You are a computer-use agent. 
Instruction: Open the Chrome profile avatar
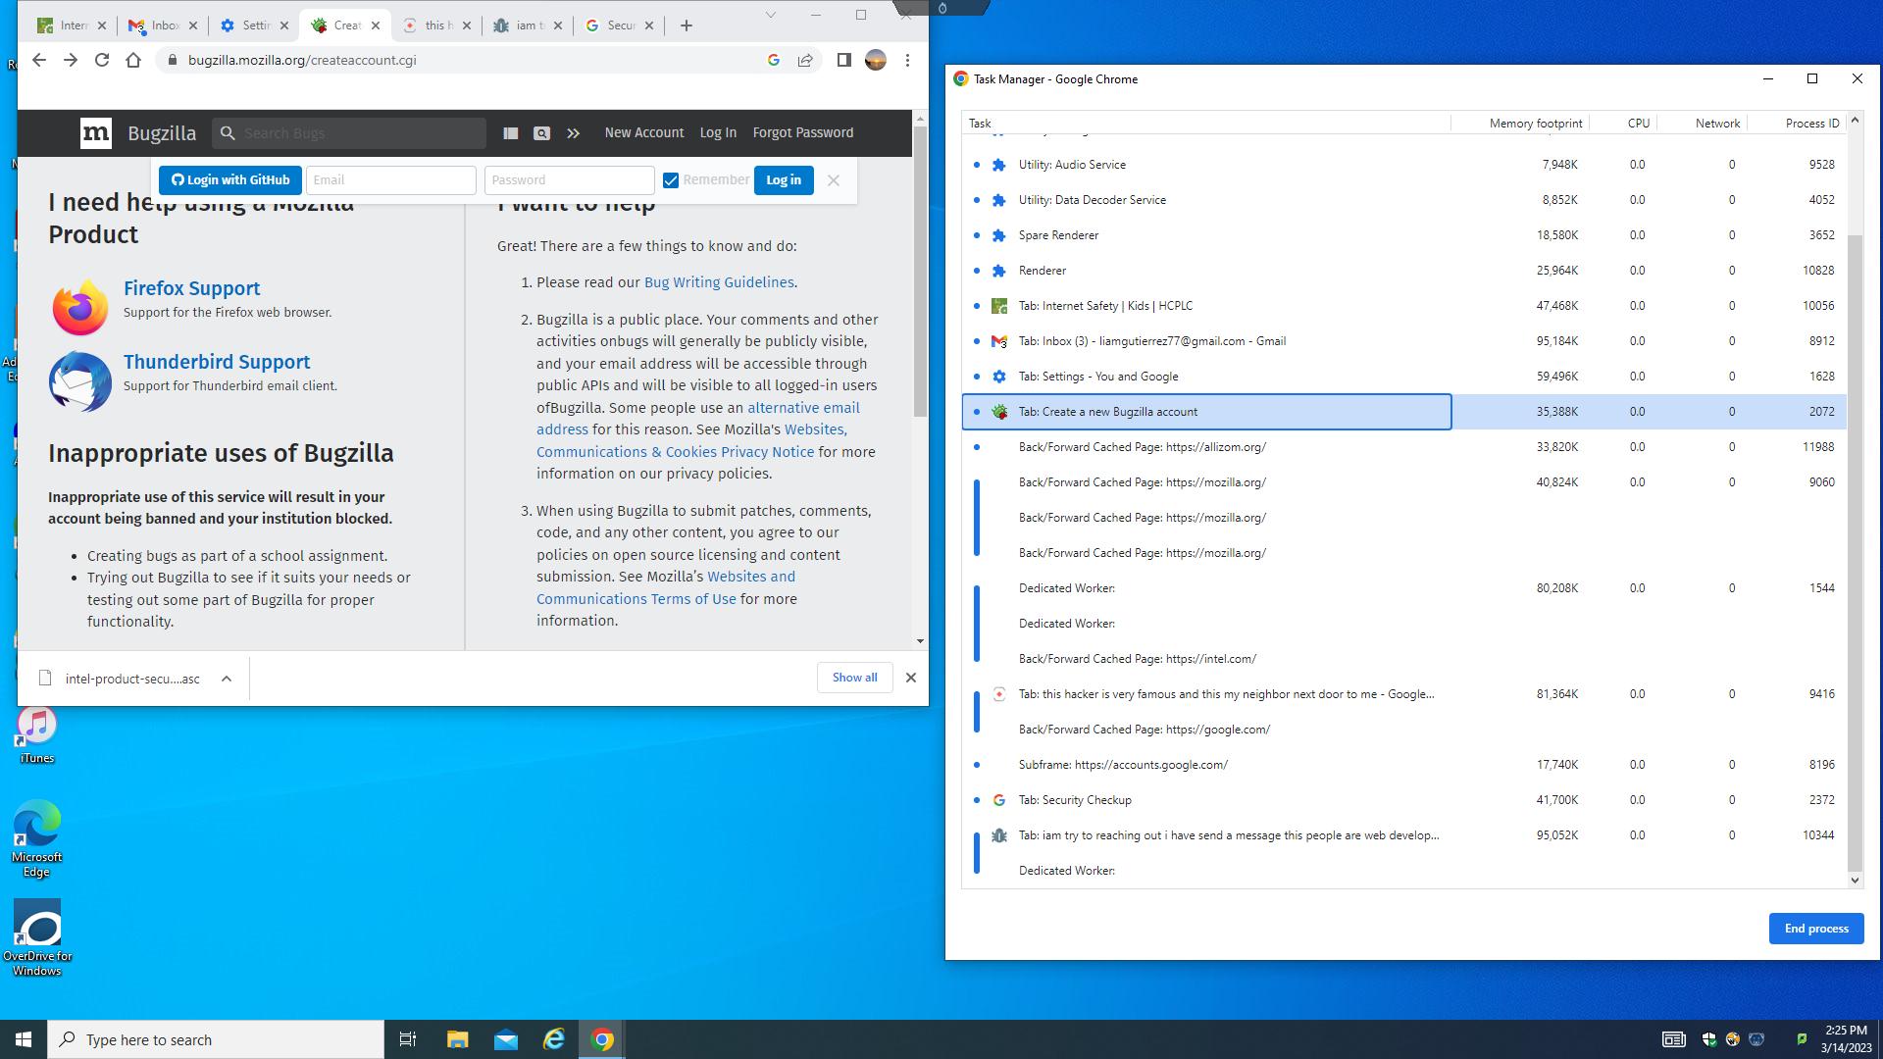(874, 60)
